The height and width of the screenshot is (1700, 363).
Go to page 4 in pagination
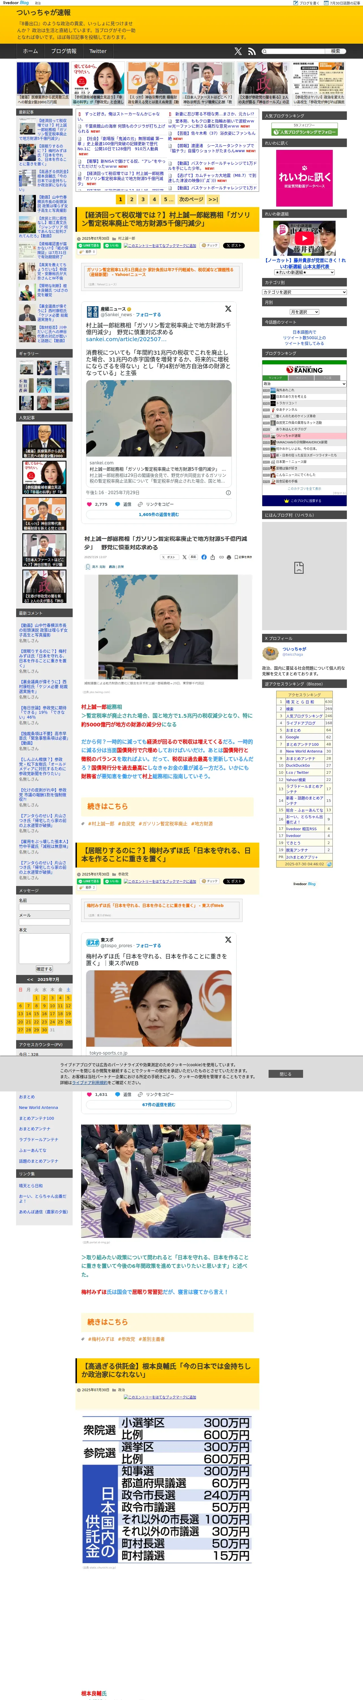(154, 199)
